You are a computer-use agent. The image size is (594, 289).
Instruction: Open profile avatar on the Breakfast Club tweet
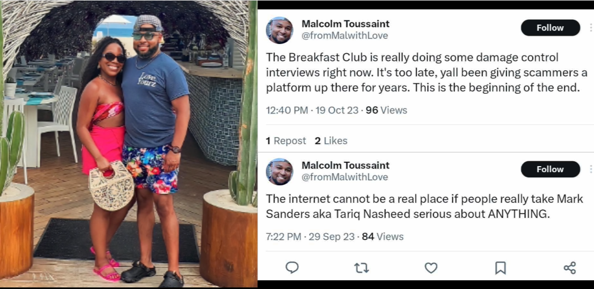[x=279, y=30]
